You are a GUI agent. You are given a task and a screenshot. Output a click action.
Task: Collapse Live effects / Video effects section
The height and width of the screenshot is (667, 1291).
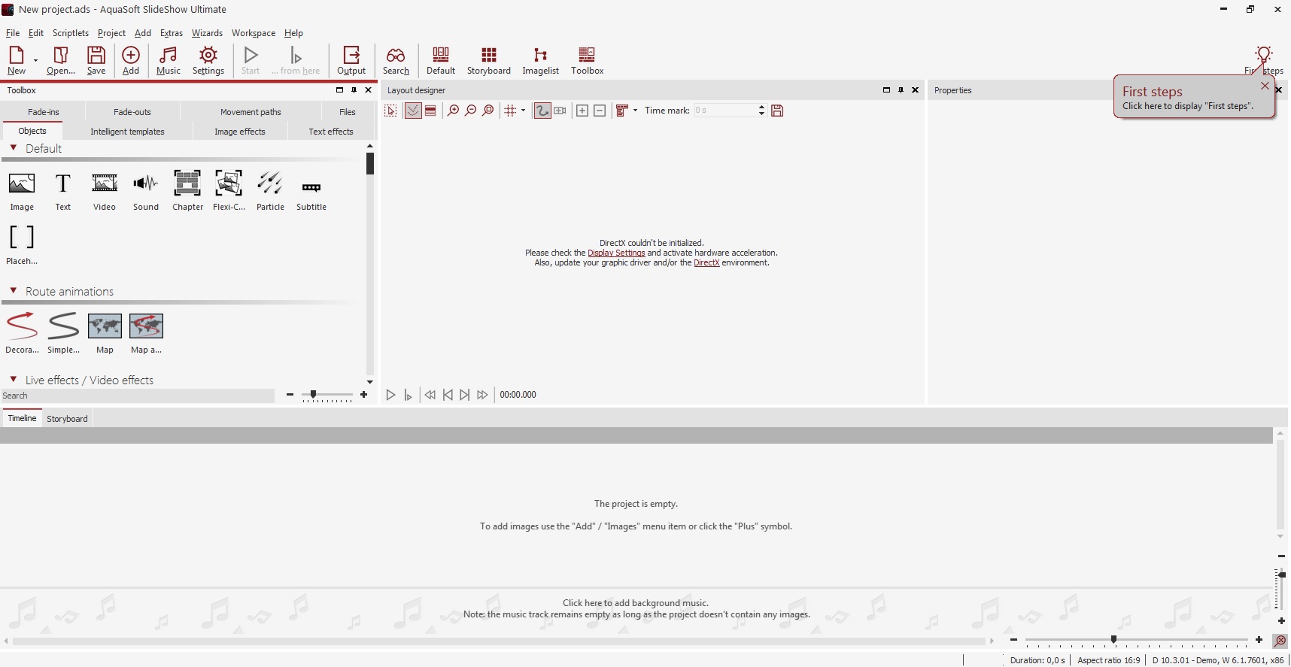pyautogui.click(x=13, y=379)
